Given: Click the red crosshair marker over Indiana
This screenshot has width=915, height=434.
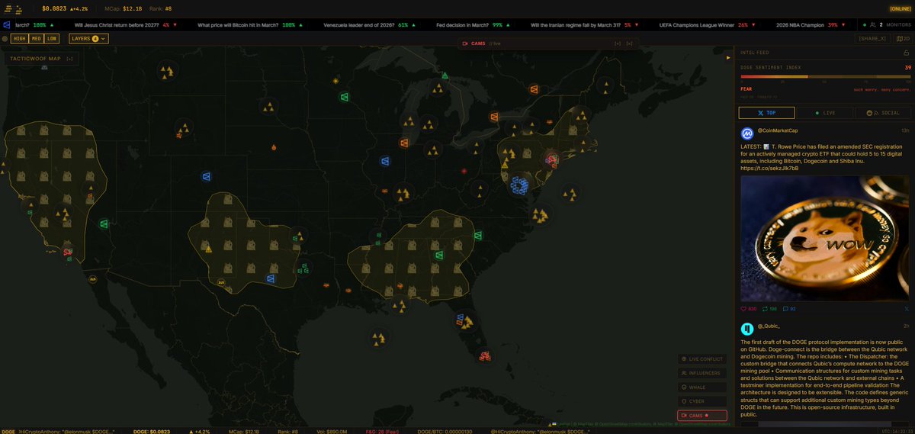Looking at the screenshot, I should point(463,171).
